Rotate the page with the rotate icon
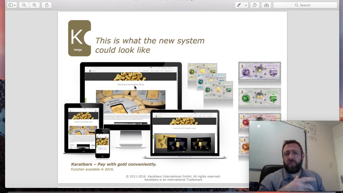This screenshot has width=343, height=193. pos(255,5)
